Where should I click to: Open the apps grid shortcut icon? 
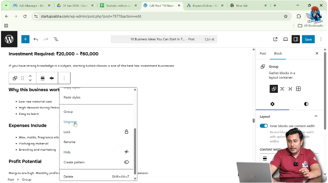pyautogui.click(x=6, y=26)
